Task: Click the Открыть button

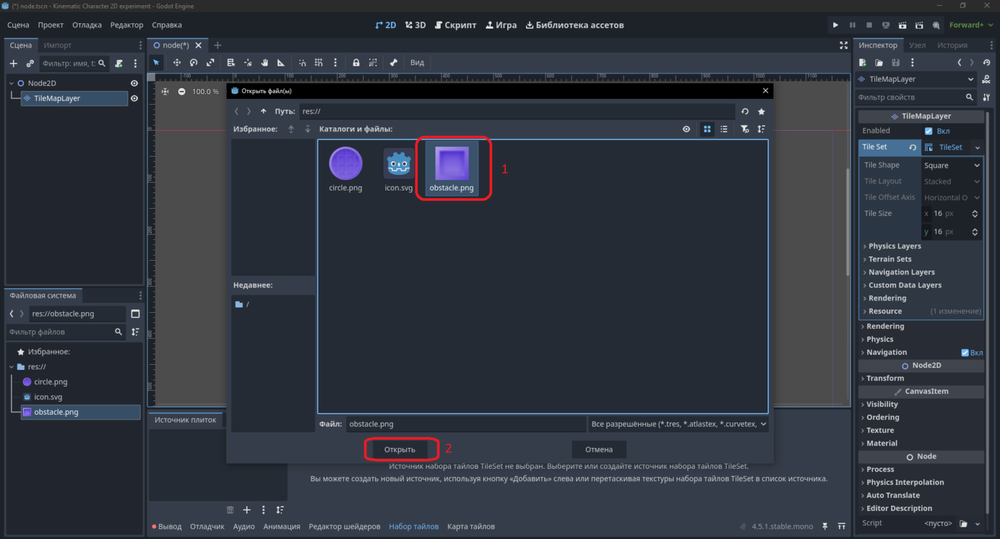Action: tap(400, 450)
